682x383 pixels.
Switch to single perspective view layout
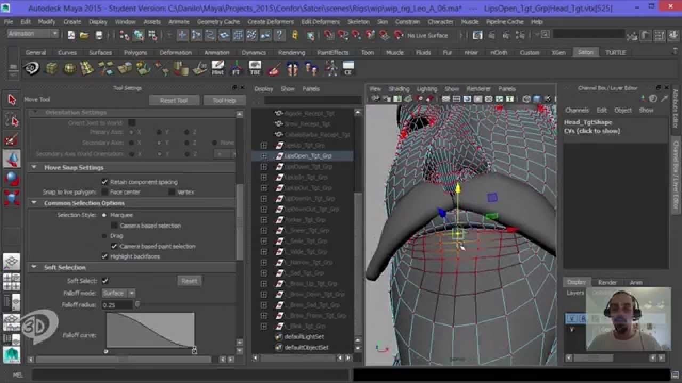coord(12,261)
